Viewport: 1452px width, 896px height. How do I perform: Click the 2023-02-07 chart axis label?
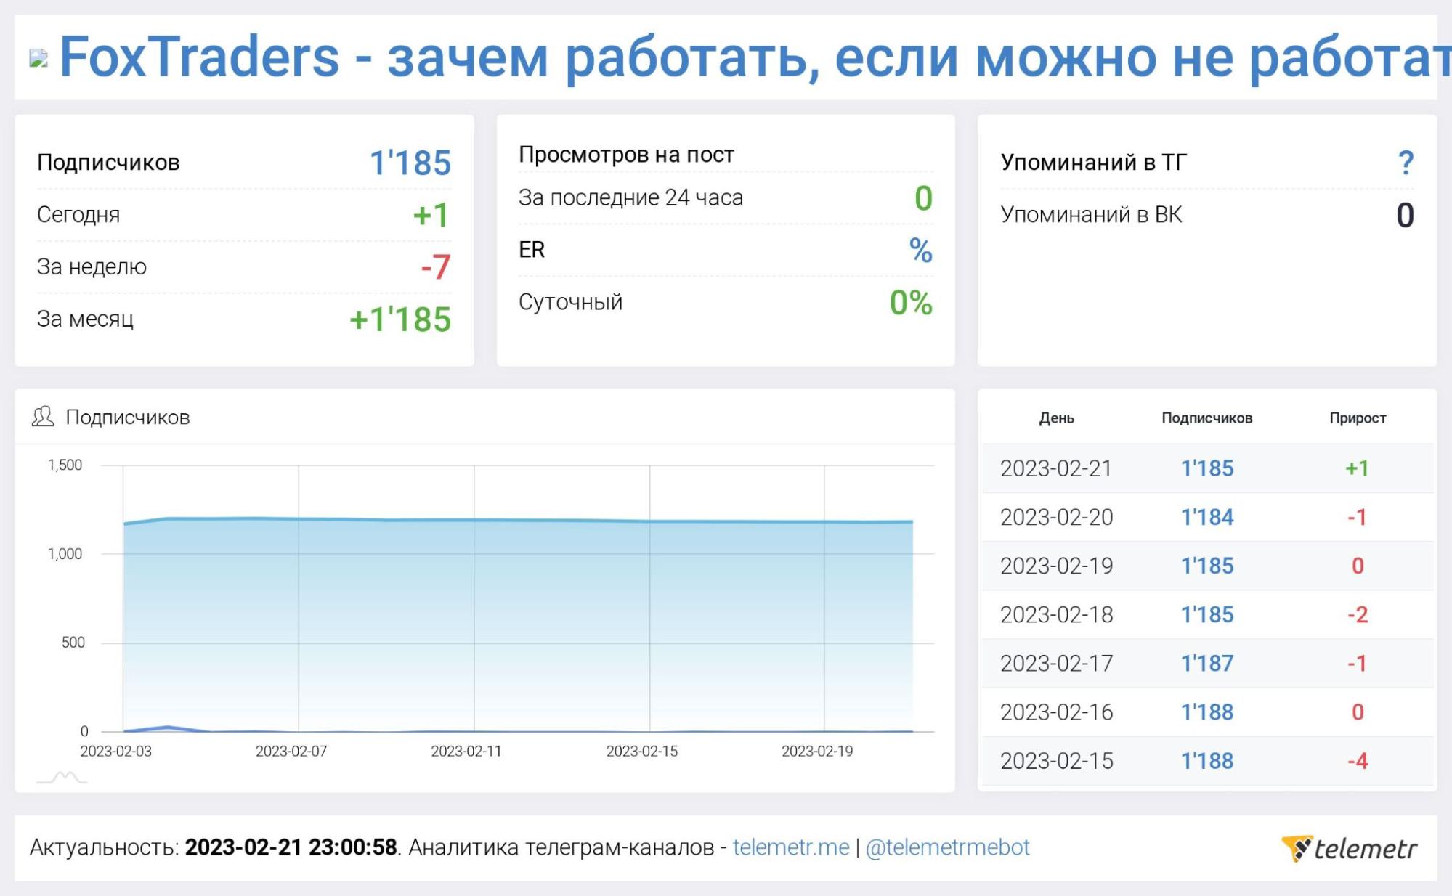tap(291, 752)
